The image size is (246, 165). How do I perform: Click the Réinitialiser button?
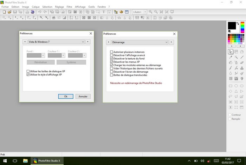[x=41, y=62]
